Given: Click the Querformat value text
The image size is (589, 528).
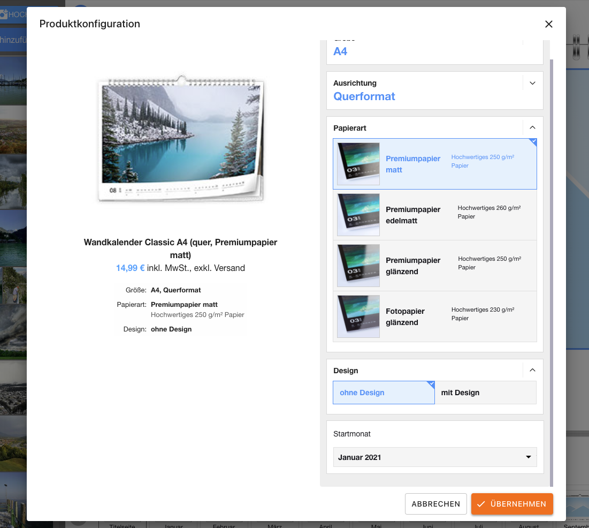Looking at the screenshot, I should click(x=364, y=96).
